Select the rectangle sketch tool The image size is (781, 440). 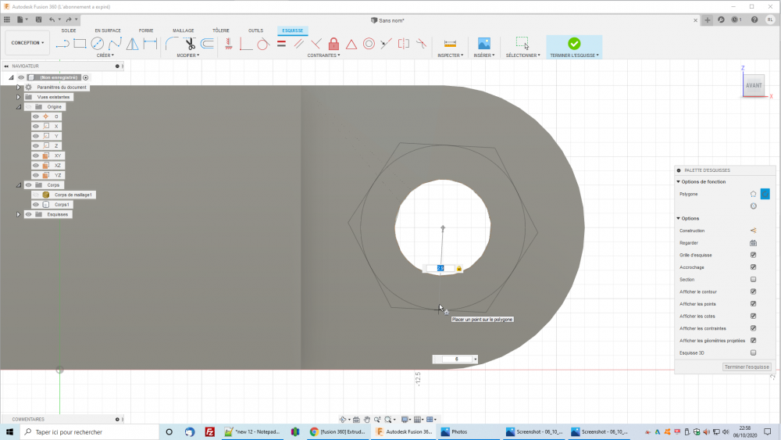coord(80,44)
